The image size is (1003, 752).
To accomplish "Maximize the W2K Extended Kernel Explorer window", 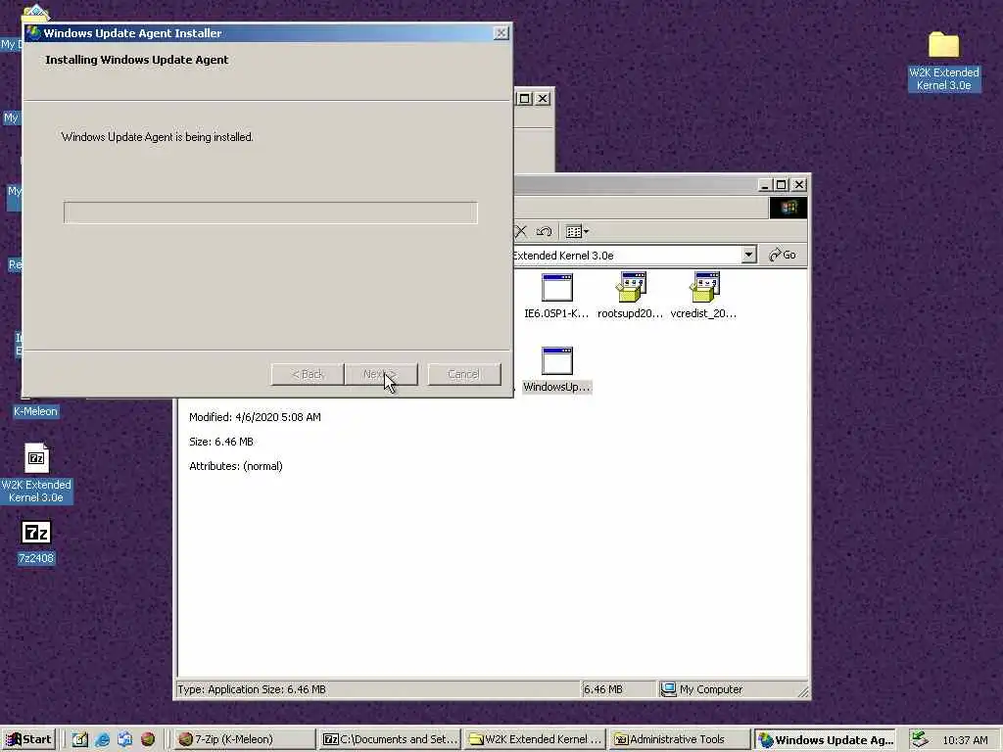I will point(781,185).
